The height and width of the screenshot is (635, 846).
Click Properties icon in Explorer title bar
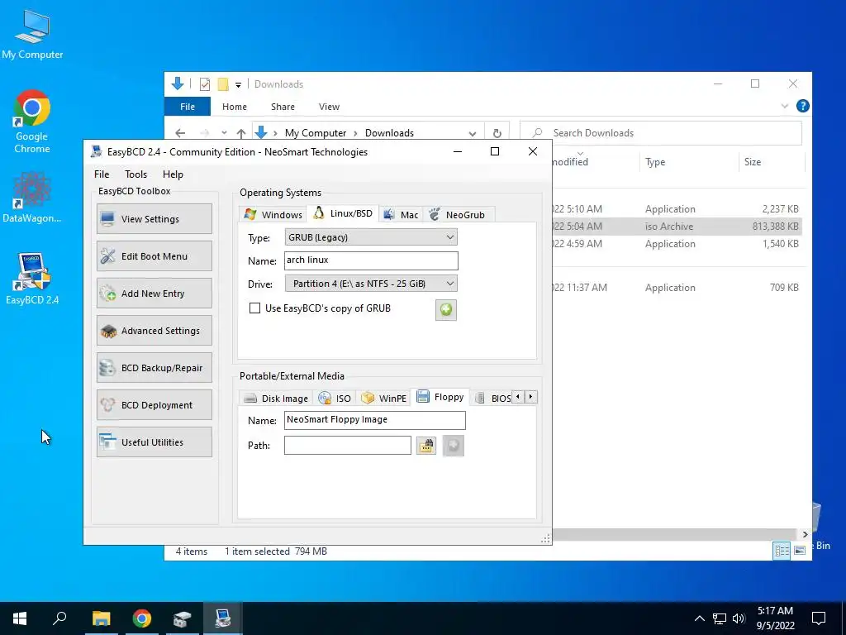205,84
